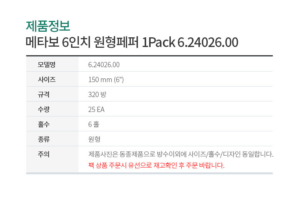Select the 모델명 label cell
Viewport: 299px width, 200px height.
click(52, 64)
